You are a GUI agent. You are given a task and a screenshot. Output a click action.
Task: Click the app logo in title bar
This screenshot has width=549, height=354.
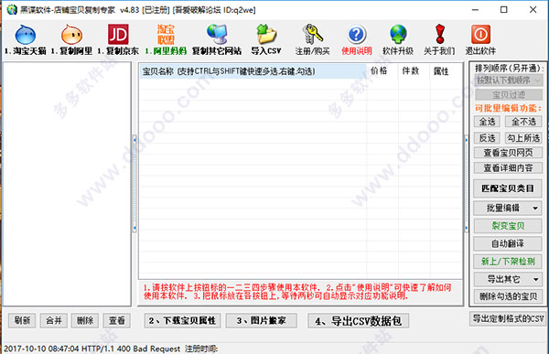tap(12, 10)
